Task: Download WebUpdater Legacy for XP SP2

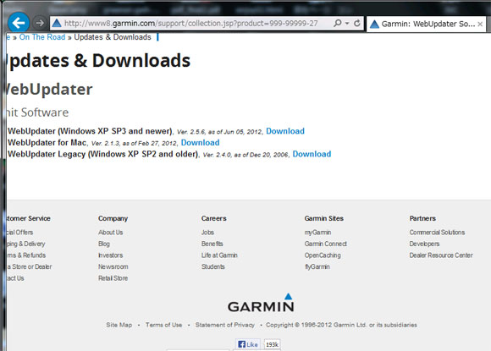Action: [312, 154]
